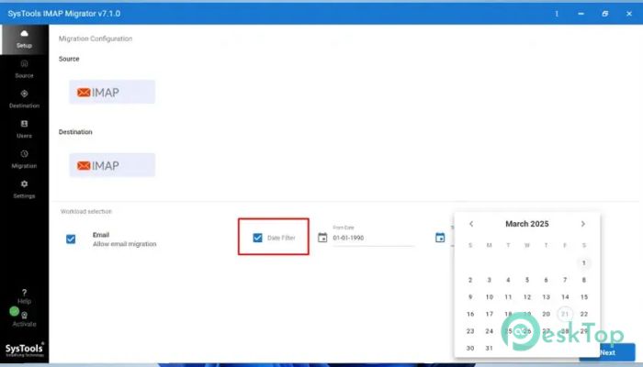The height and width of the screenshot is (367, 643).
Task: Select day 8 in the calendar
Action: pyautogui.click(x=584, y=280)
